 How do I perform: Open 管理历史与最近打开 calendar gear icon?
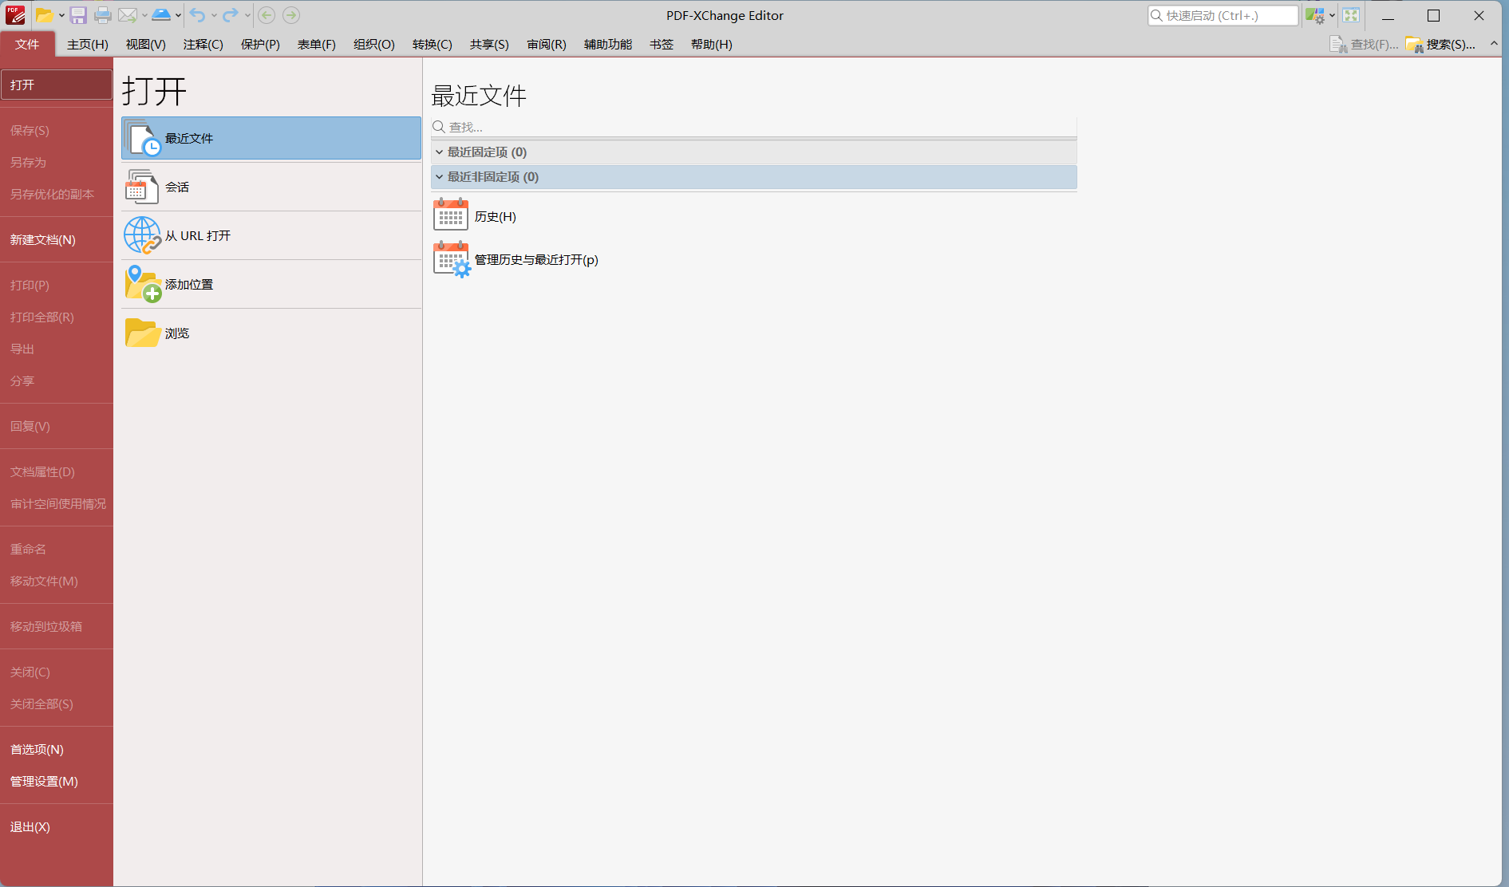(x=452, y=259)
